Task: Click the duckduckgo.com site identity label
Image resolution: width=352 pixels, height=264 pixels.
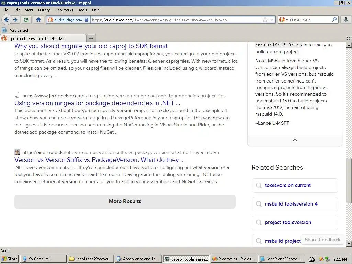Action: [x=68, y=20]
